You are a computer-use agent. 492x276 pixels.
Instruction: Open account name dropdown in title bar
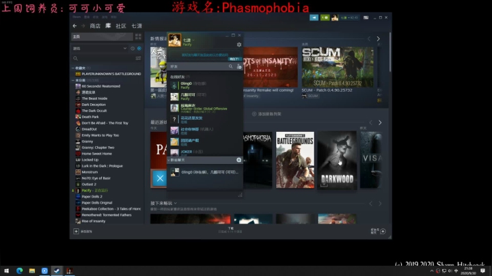pos(349,18)
